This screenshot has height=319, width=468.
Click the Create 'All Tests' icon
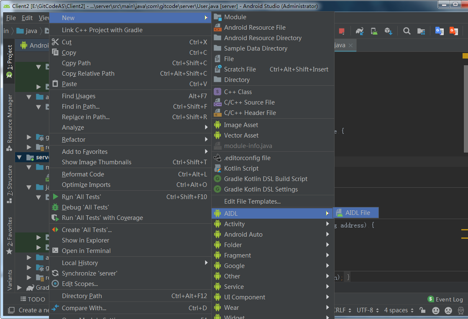pyautogui.click(x=55, y=230)
